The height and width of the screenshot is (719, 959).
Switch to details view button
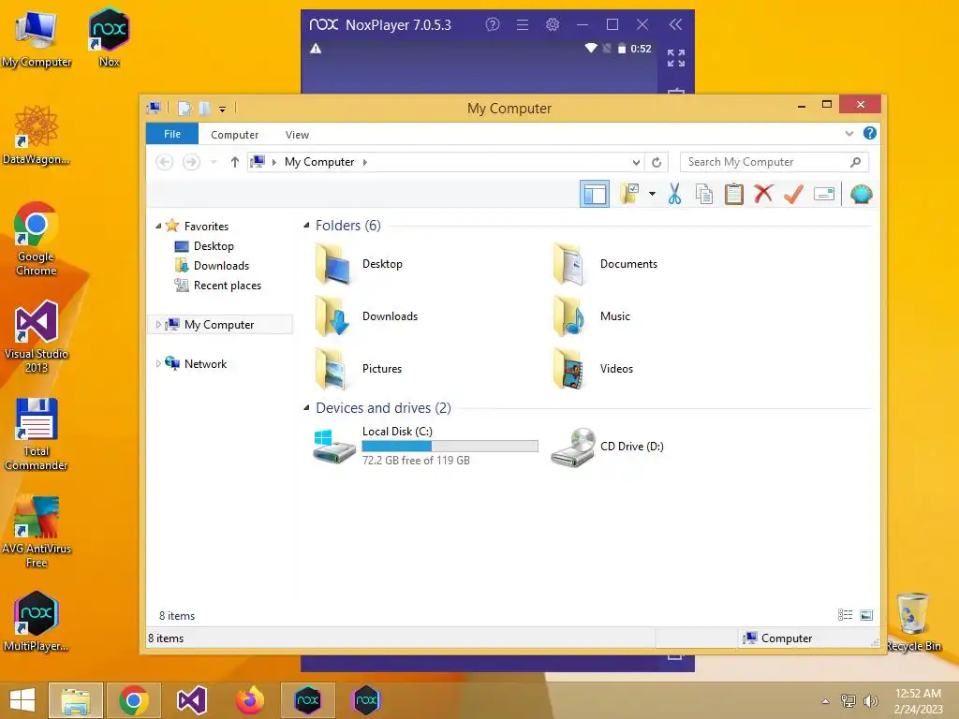pos(846,615)
